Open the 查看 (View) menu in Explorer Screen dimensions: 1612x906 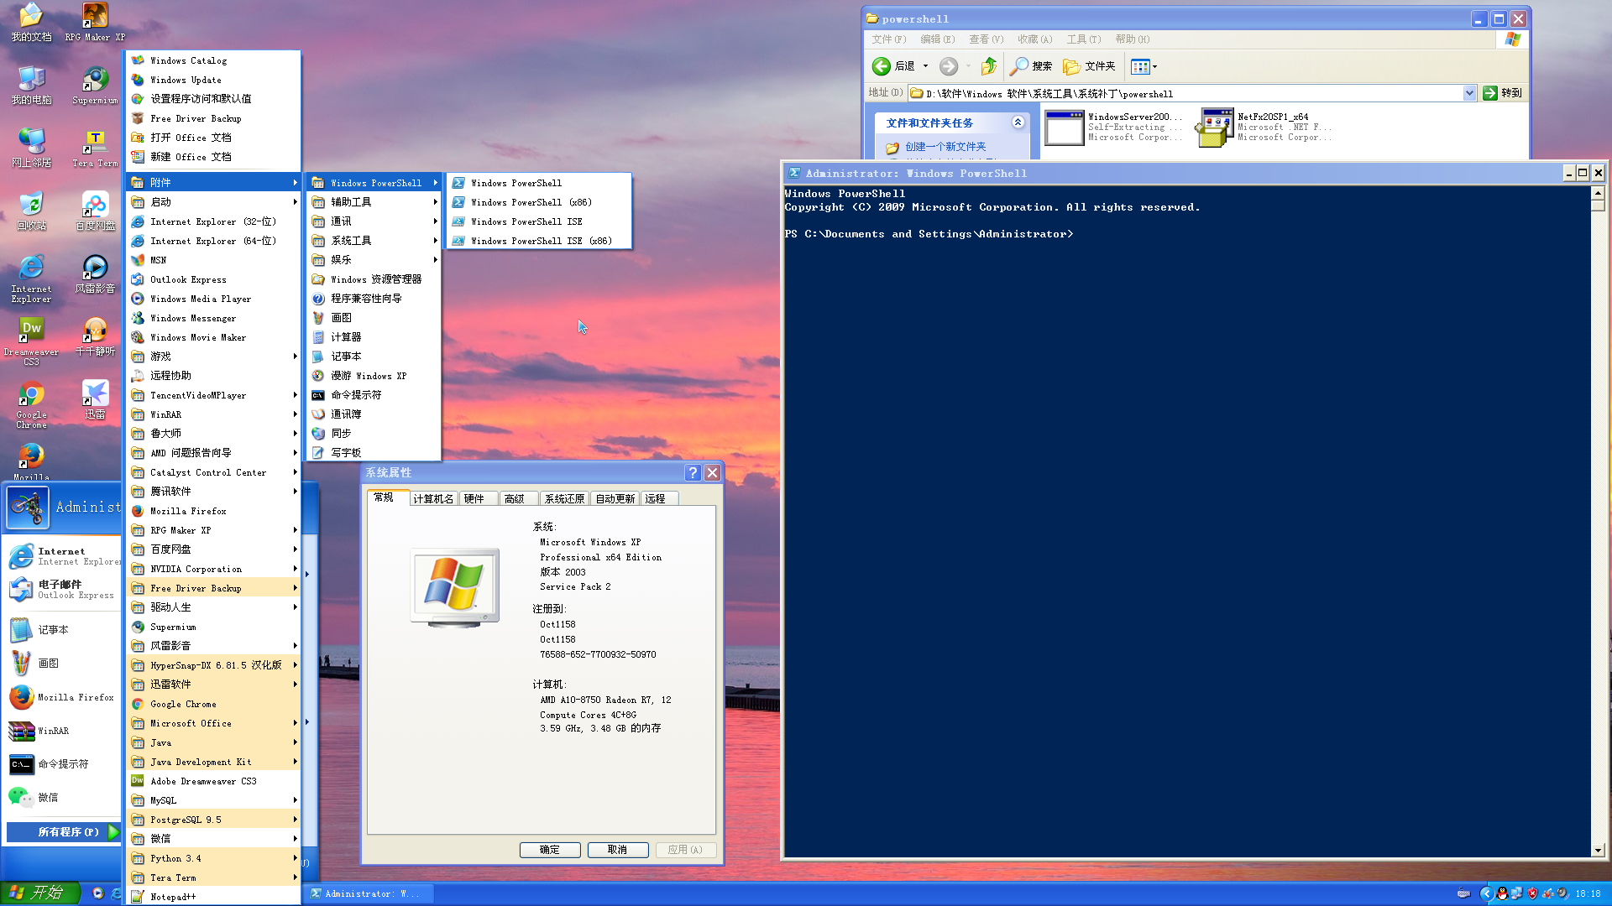click(986, 39)
